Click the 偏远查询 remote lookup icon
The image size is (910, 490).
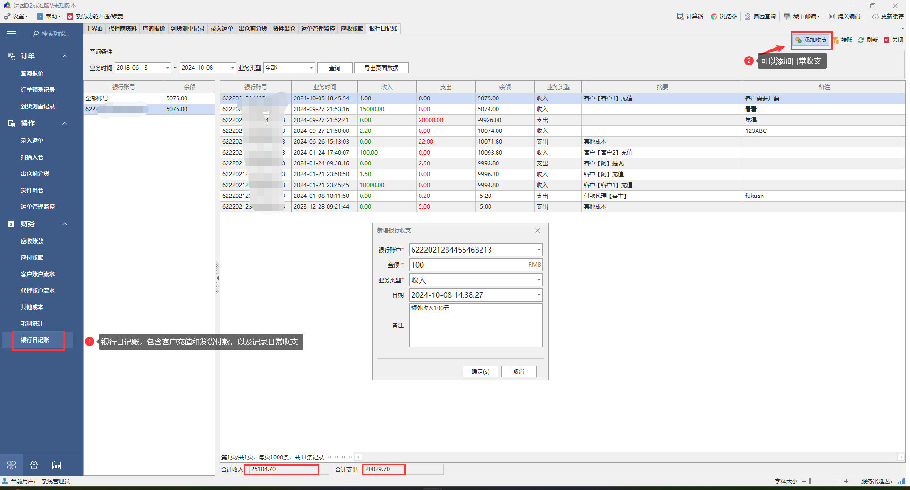748,16
